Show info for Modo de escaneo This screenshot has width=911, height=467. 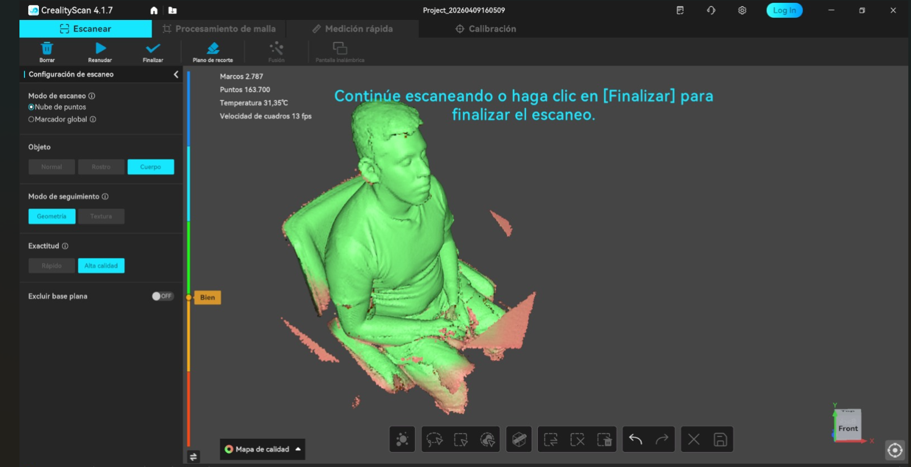(92, 96)
